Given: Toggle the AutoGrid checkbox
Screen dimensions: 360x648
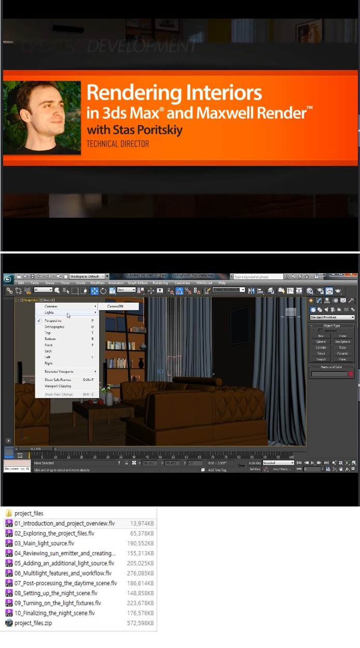Looking at the screenshot, I should (320, 331).
